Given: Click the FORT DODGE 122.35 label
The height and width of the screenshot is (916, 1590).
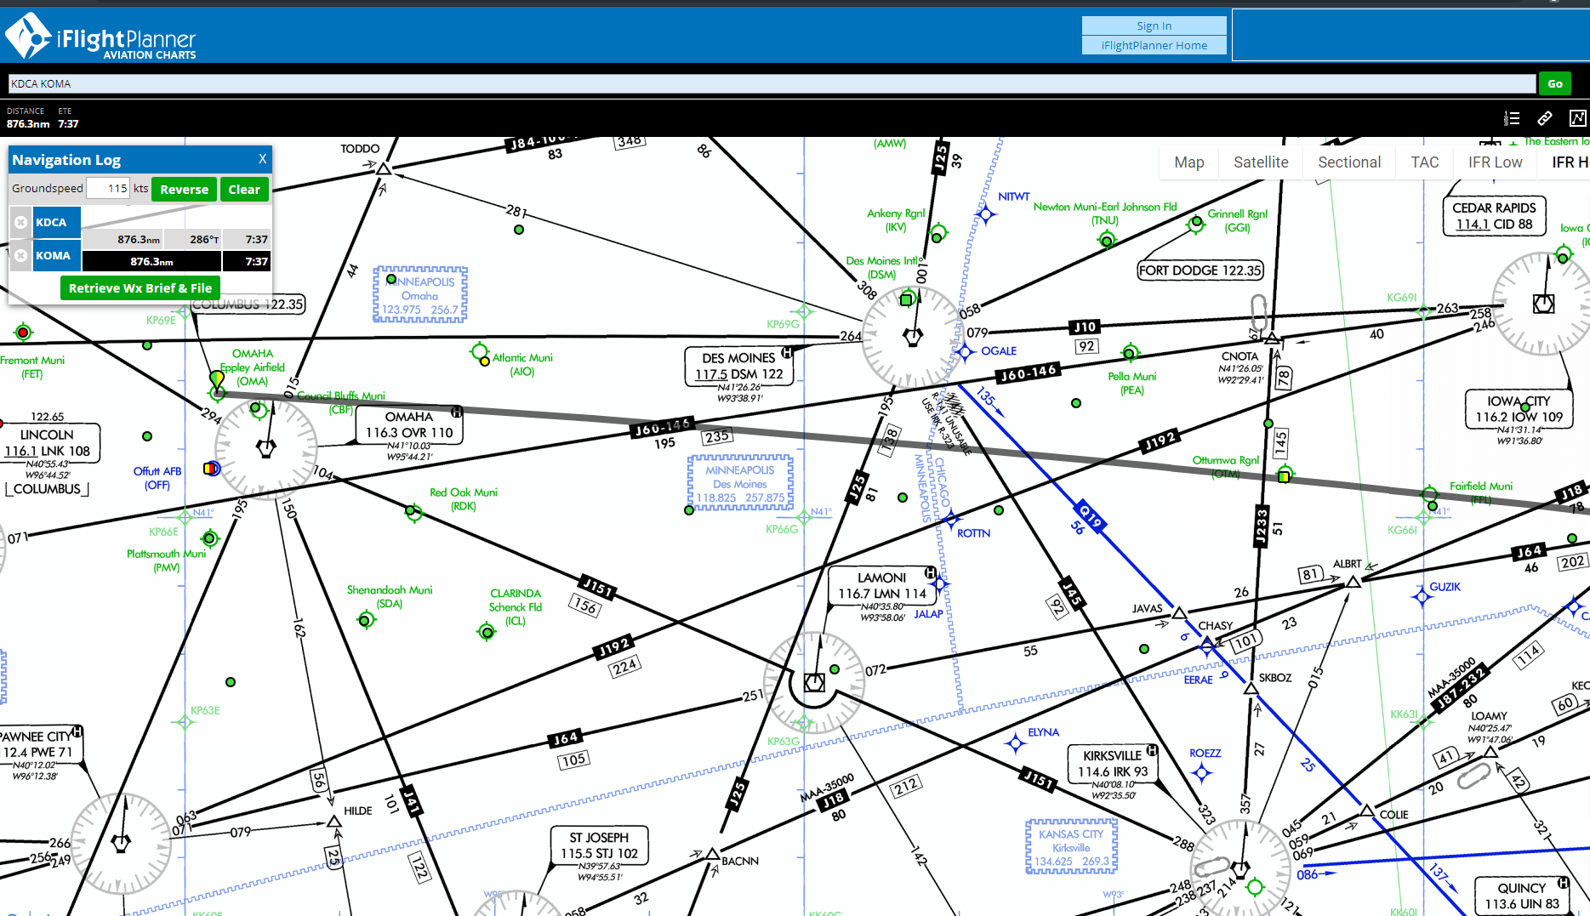Looking at the screenshot, I should point(1200,270).
